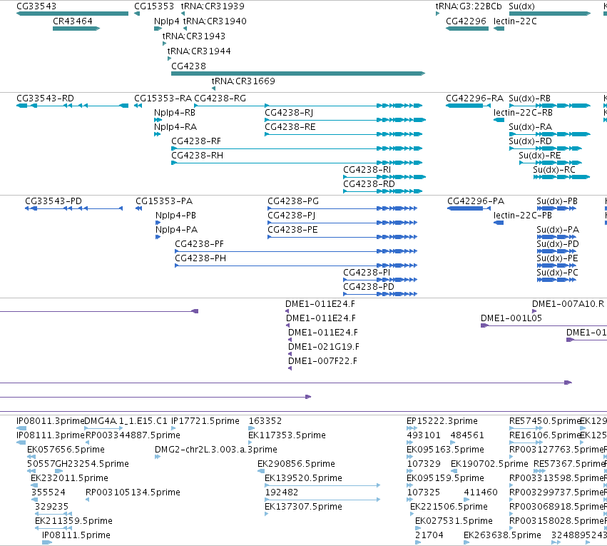Choose the Nplp4-PA protein

[x=176, y=230]
